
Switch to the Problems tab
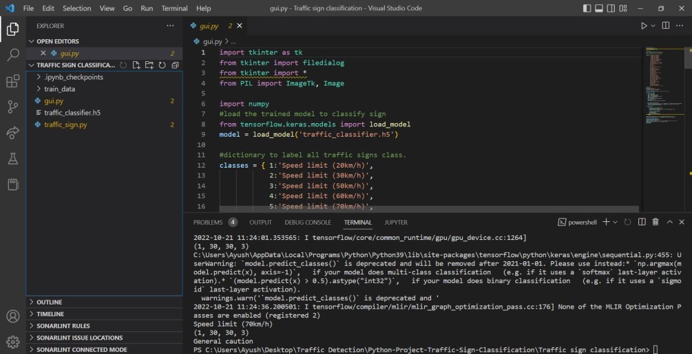tap(208, 222)
